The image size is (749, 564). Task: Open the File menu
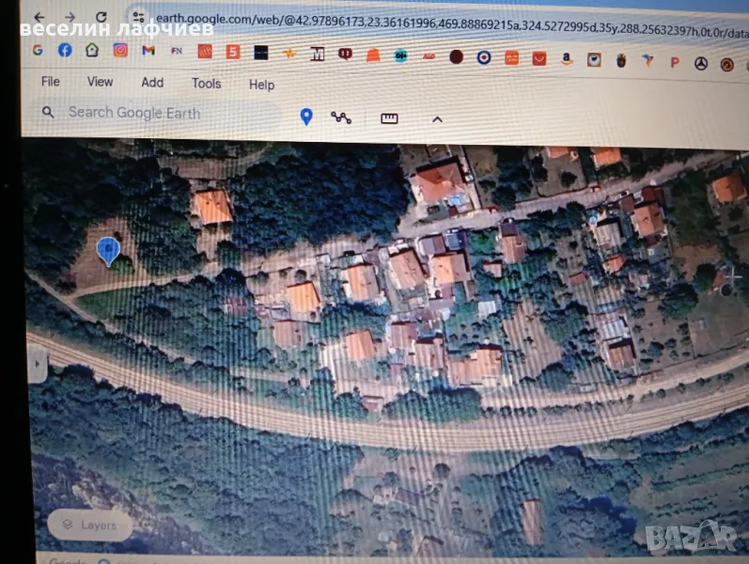[x=51, y=82]
